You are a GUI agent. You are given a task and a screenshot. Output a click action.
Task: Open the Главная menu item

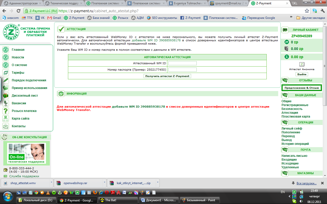[18, 50]
